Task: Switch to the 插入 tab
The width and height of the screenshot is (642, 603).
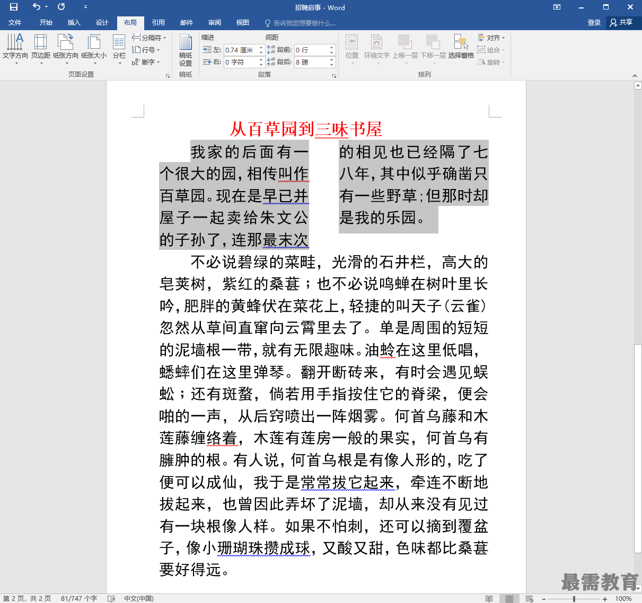Action: click(x=74, y=23)
